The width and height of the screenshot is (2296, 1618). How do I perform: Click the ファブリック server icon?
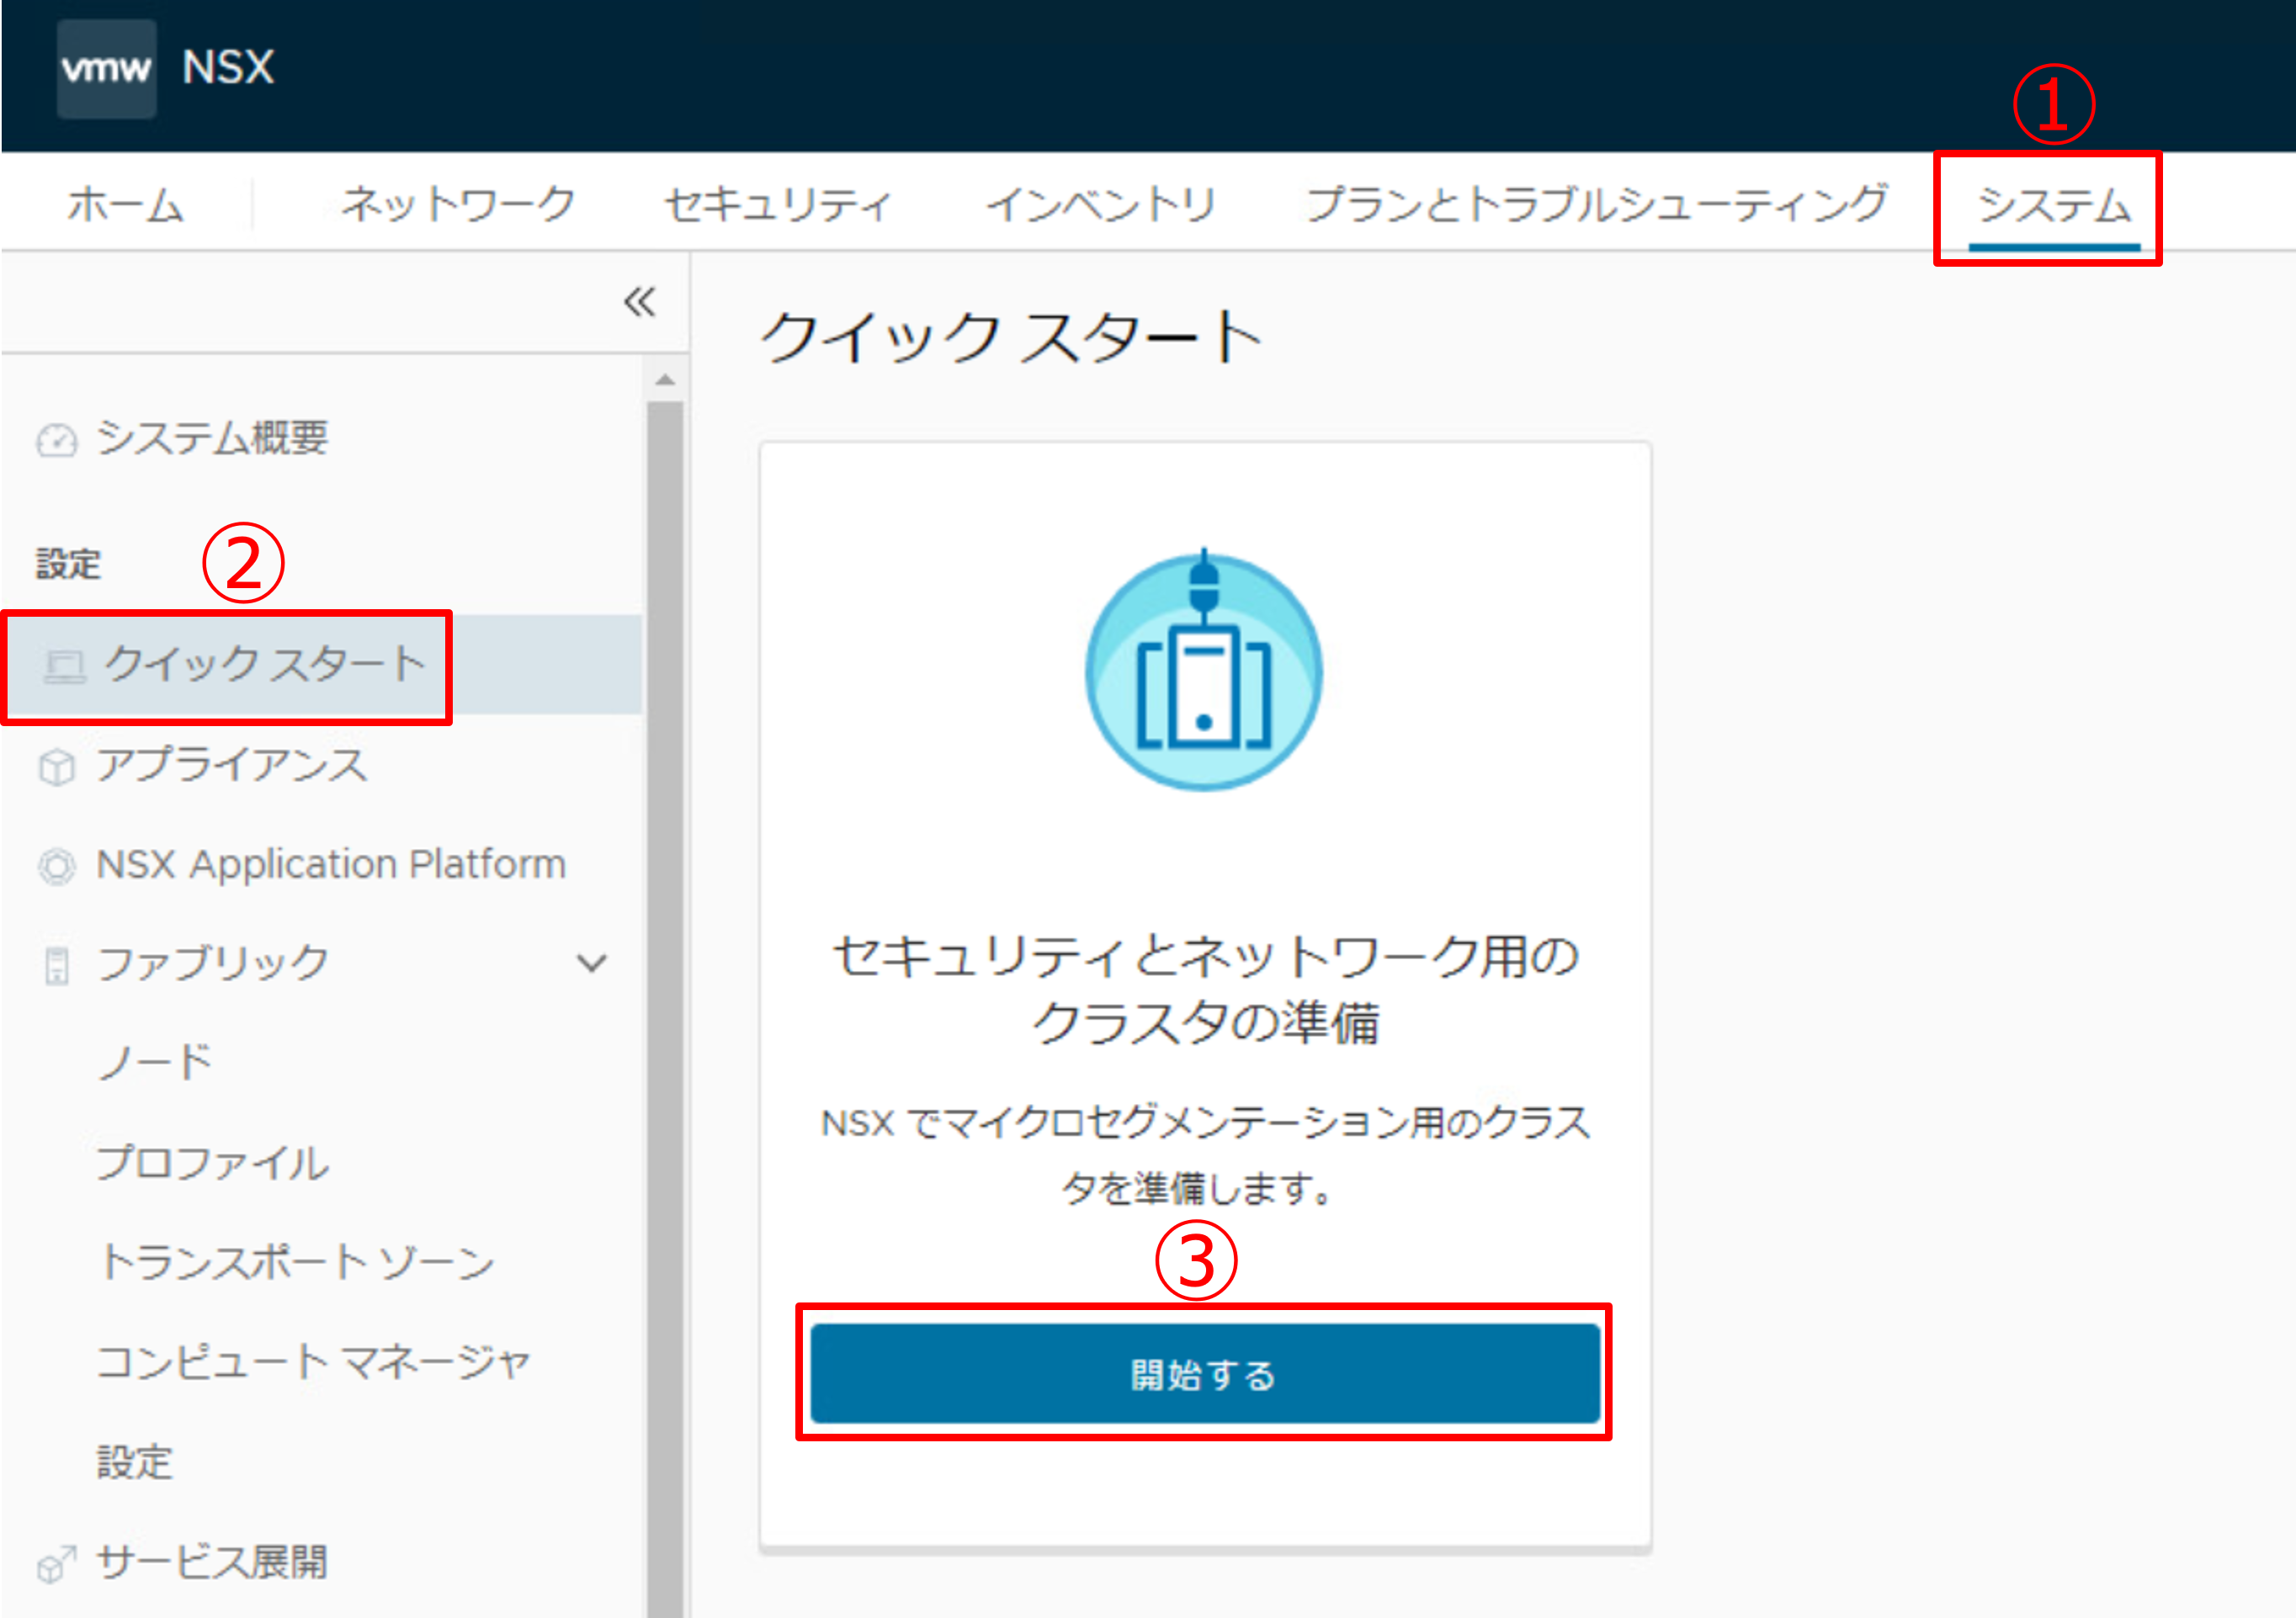(x=57, y=965)
